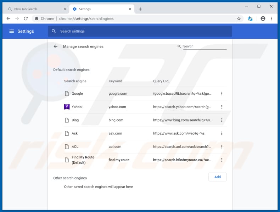
Task: Click the Yahoo! purple logo icon
Action: [x=67, y=107]
